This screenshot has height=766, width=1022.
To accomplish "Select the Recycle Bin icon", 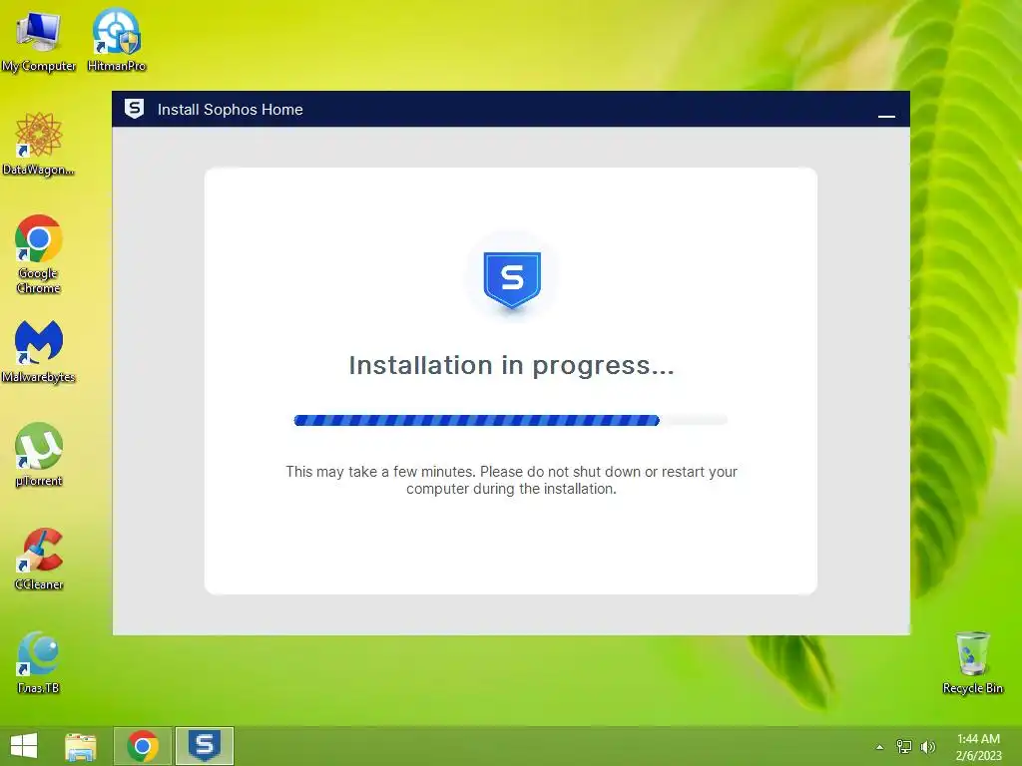I will (972, 662).
